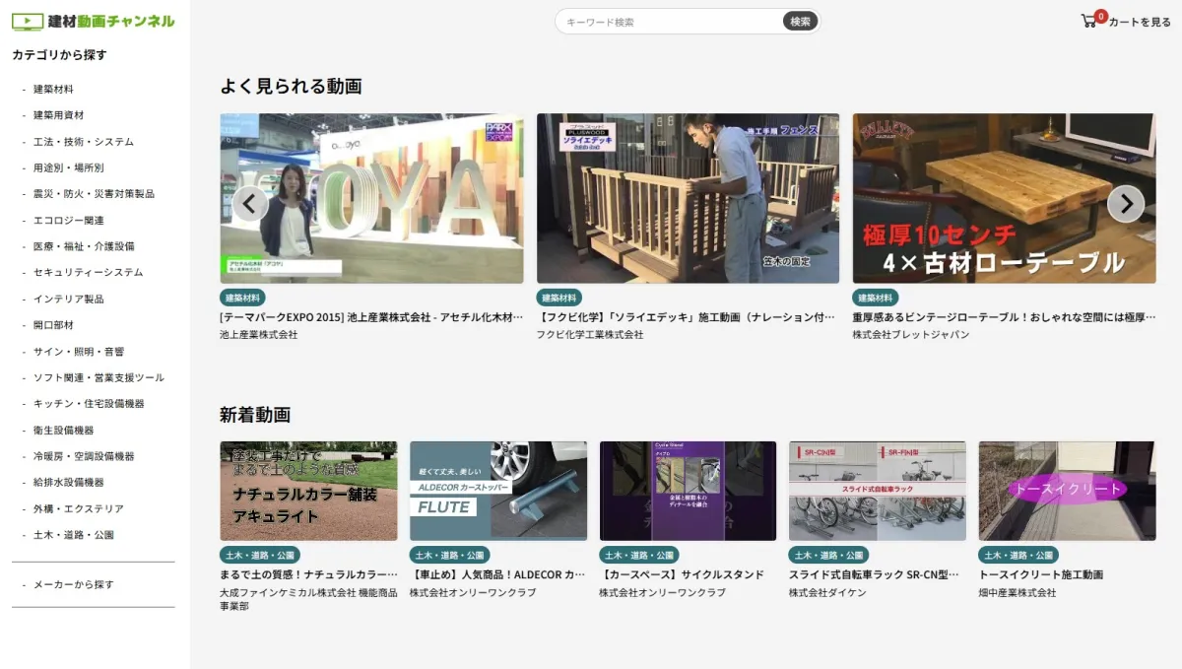Open the ALDECOR FLUTE car stopper thumbnail
The height and width of the screenshot is (669, 1182).
click(497, 491)
